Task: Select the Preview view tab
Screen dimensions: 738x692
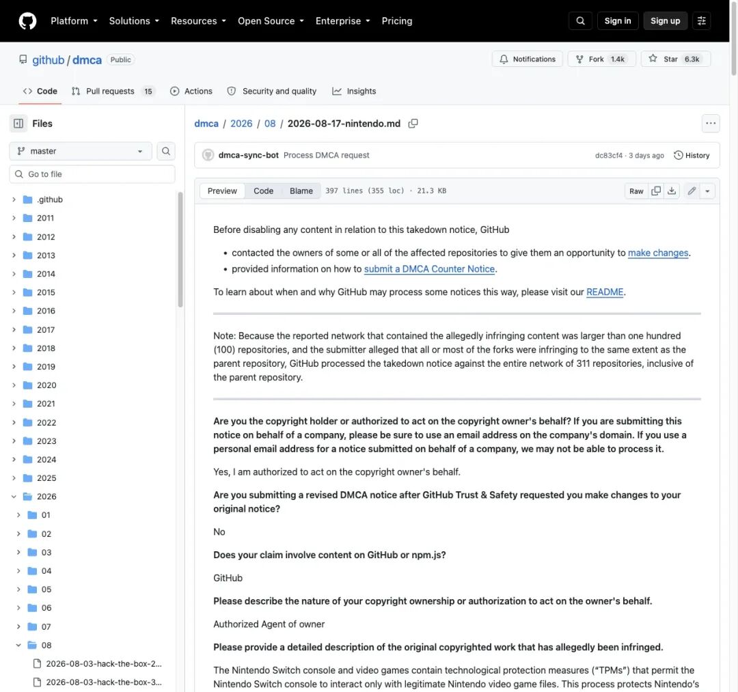Action: click(x=222, y=191)
